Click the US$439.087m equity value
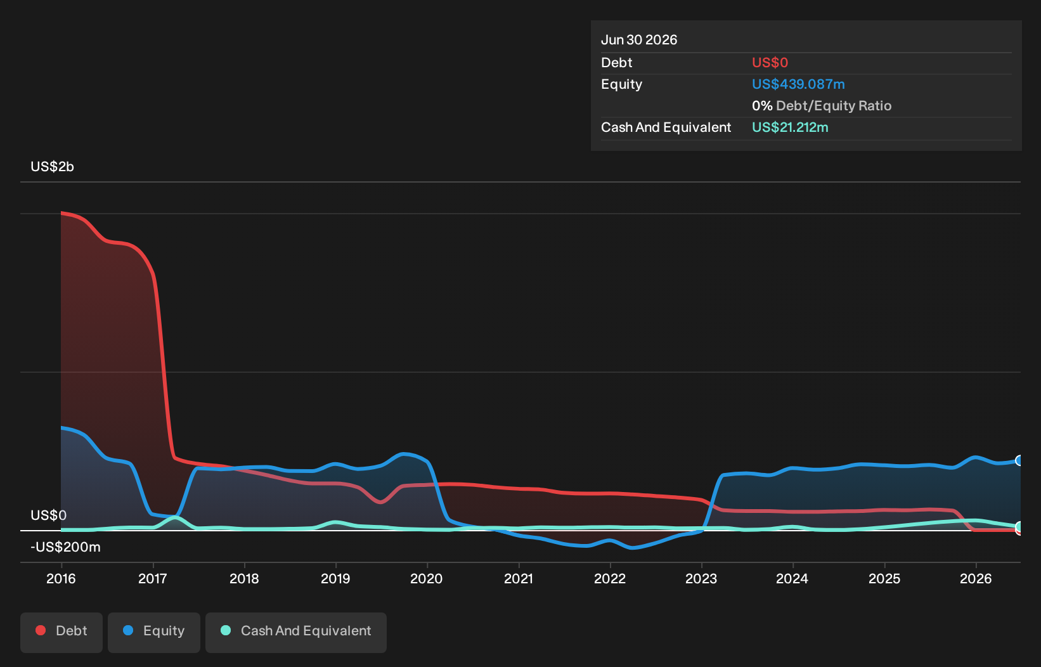This screenshot has height=667, width=1041. [798, 84]
